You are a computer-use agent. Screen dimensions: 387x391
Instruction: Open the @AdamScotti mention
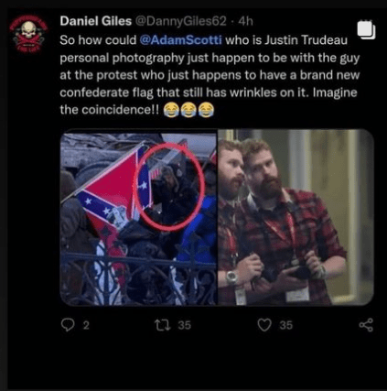[181, 40]
